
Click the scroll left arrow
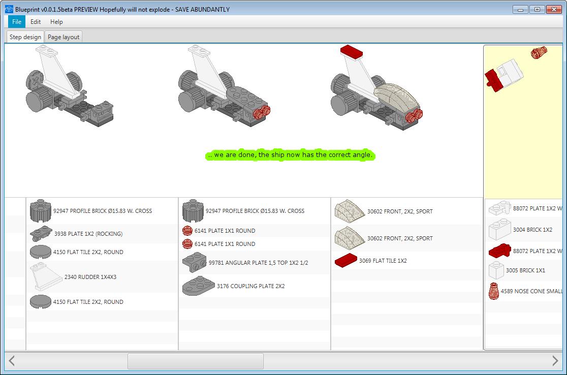tap(12, 361)
